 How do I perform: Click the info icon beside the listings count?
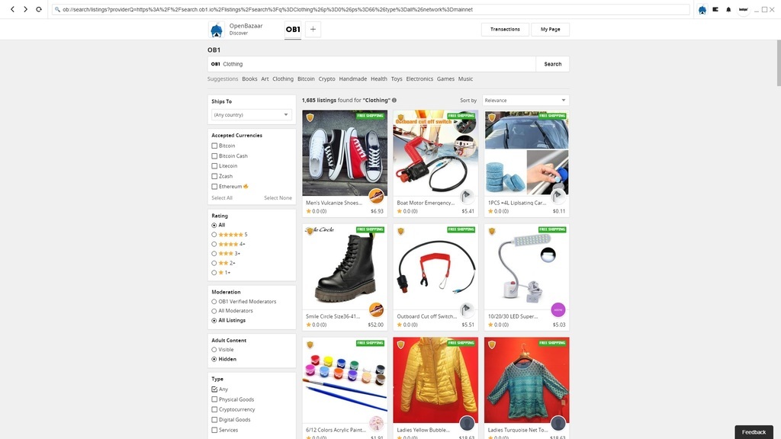click(x=394, y=100)
